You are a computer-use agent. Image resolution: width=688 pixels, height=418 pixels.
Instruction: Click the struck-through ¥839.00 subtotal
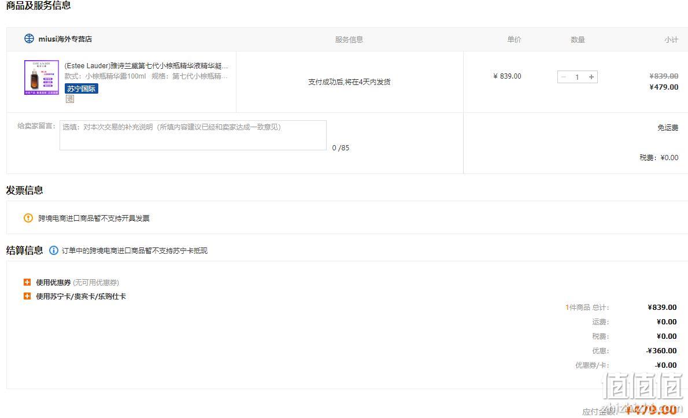tap(664, 76)
